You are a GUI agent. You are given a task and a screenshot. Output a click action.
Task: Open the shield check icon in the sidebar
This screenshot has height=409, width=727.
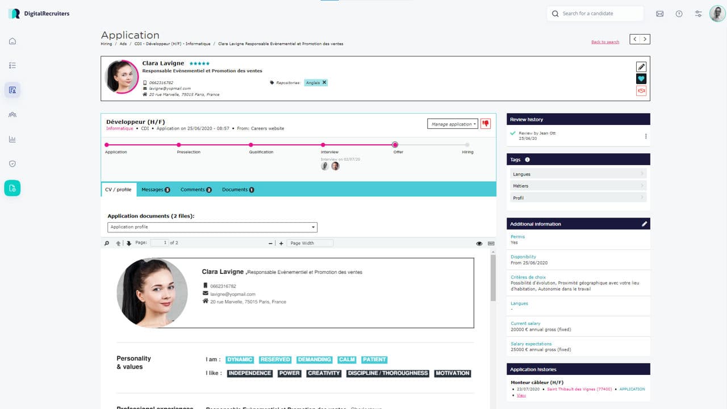click(12, 164)
